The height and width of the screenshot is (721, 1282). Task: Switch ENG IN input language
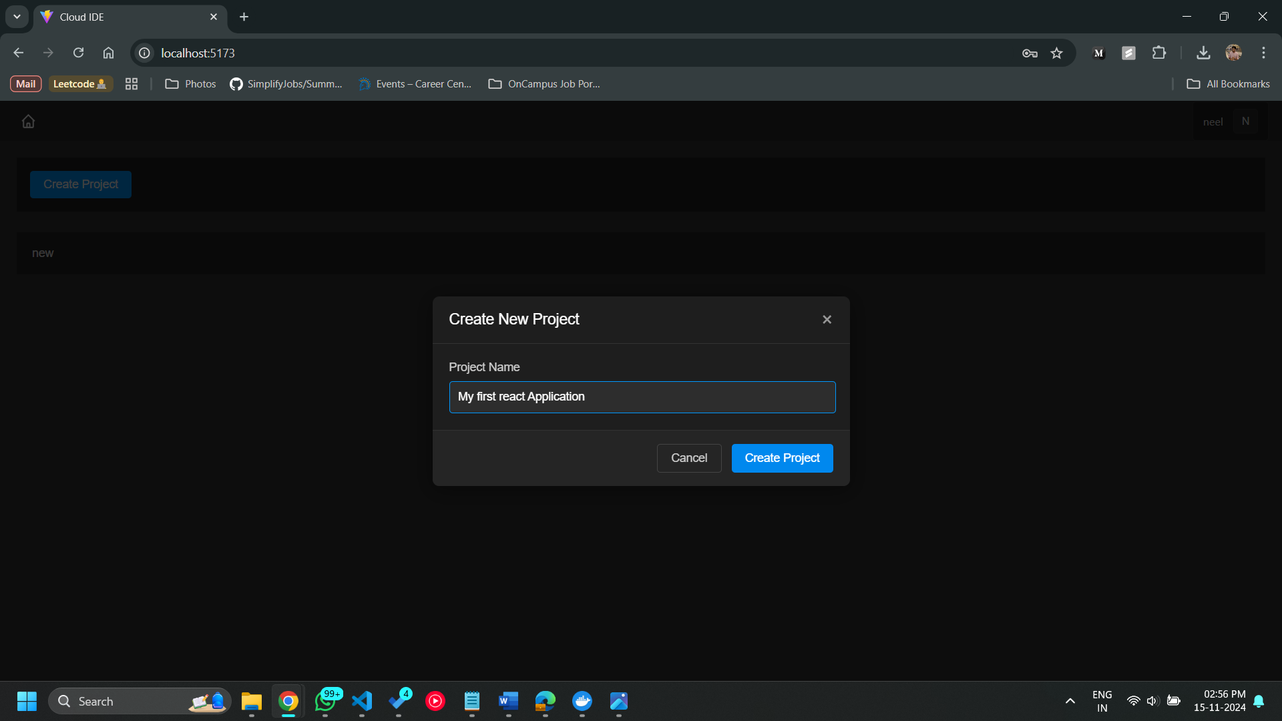tap(1102, 701)
